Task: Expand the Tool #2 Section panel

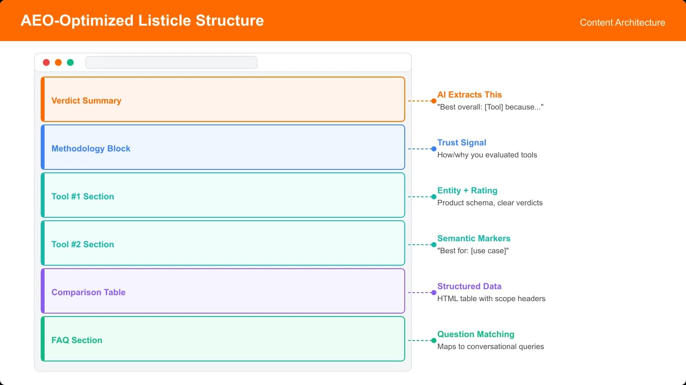Action: click(223, 243)
